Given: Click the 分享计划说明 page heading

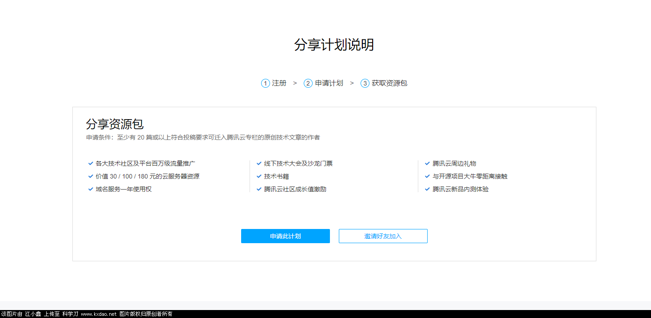Looking at the screenshot, I should click(334, 45).
